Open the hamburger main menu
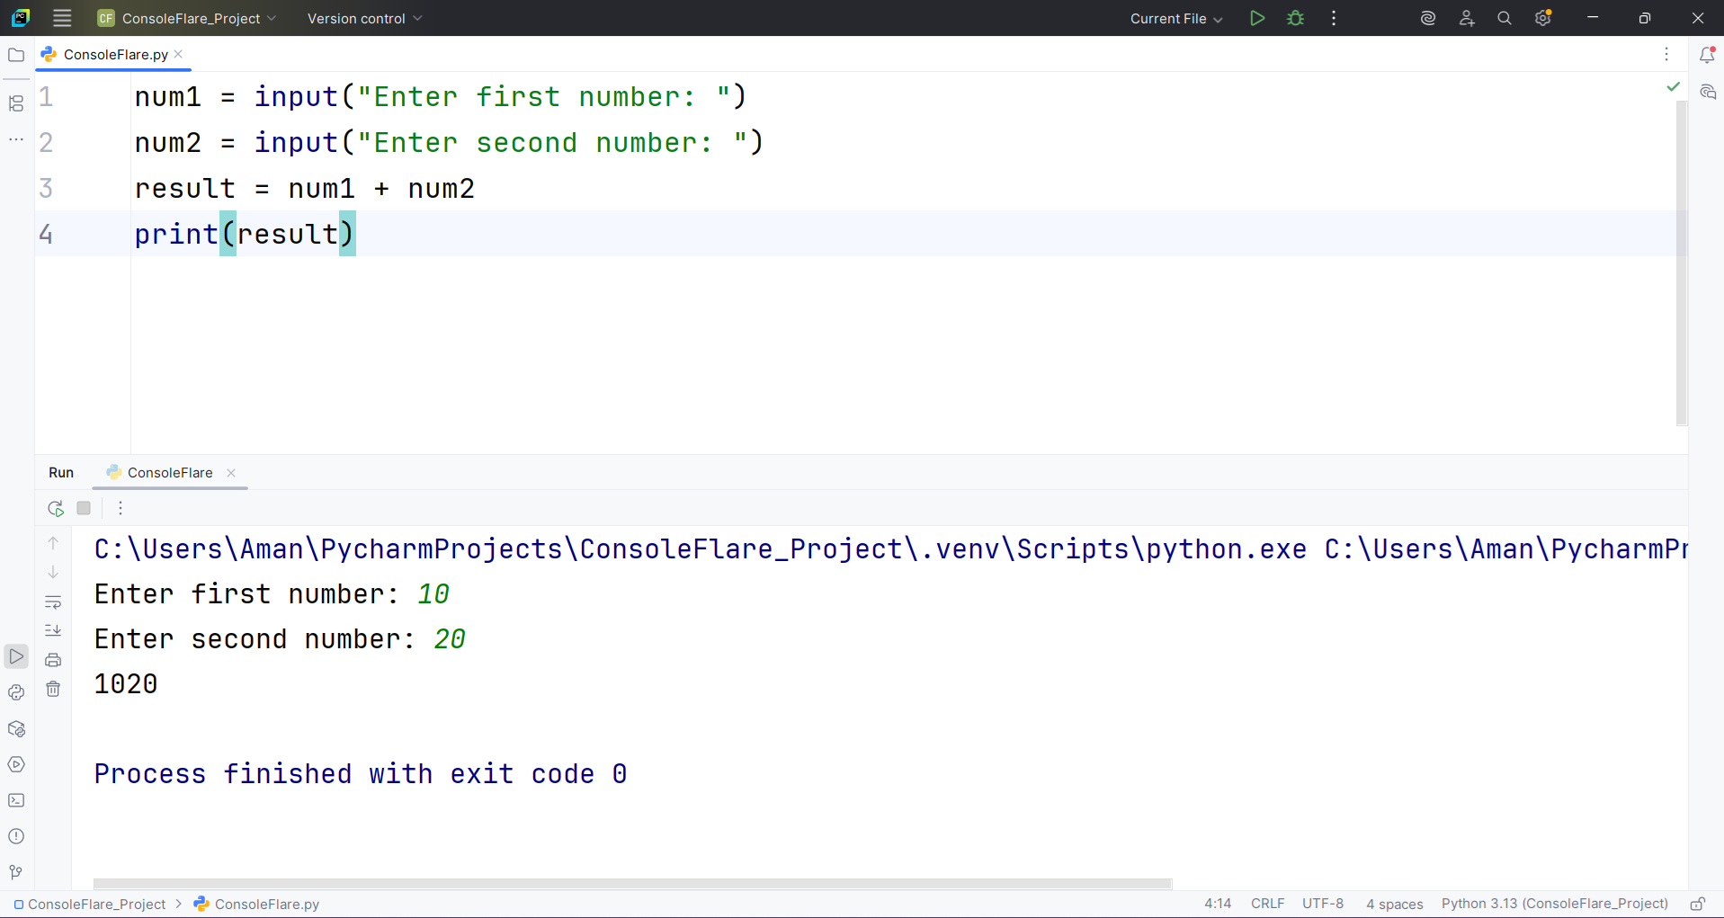This screenshot has height=918, width=1724. (61, 18)
